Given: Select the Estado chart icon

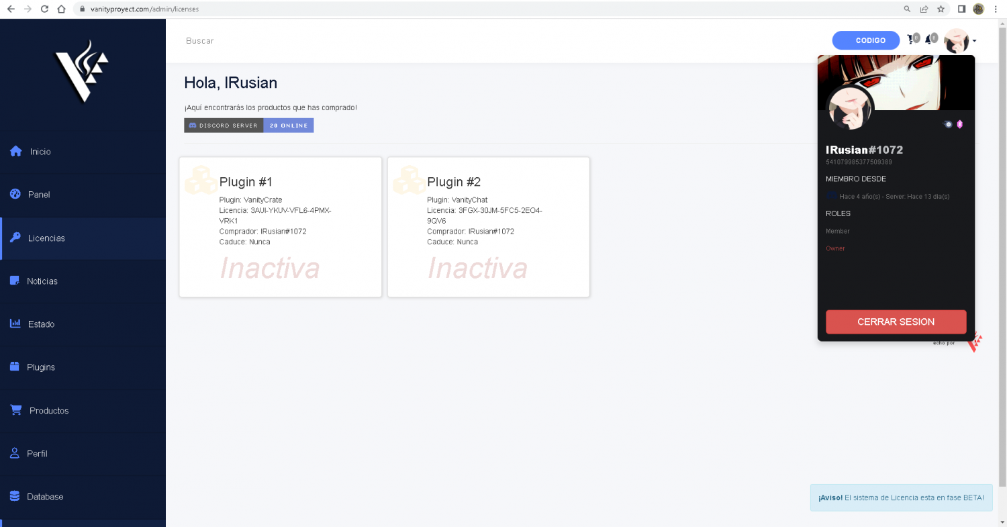Looking at the screenshot, I should pos(15,324).
